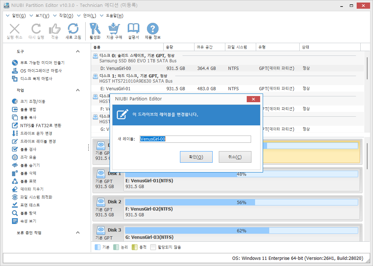This screenshot has height=266, width=373.
Task: Click the Disk 1 drive icon
Action: pos(101,174)
